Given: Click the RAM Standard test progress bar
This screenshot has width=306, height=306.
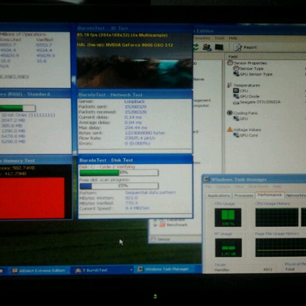Looking at the screenshot, I should pos(18,108).
